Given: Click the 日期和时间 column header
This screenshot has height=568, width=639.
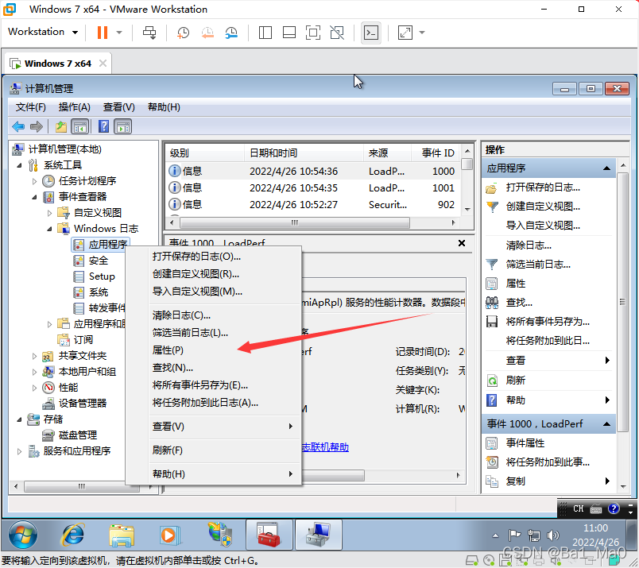Looking at the screenshot, I should [x=304, y=153].
